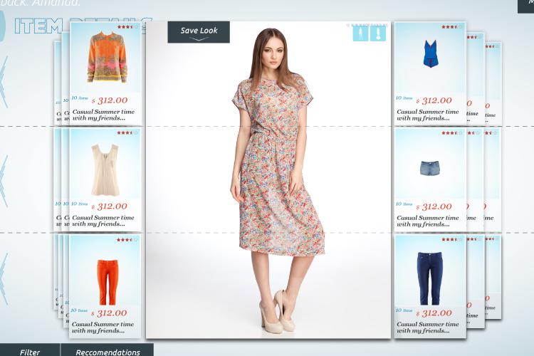Select the orange patterned sweater thumbnail

[108, 57]
